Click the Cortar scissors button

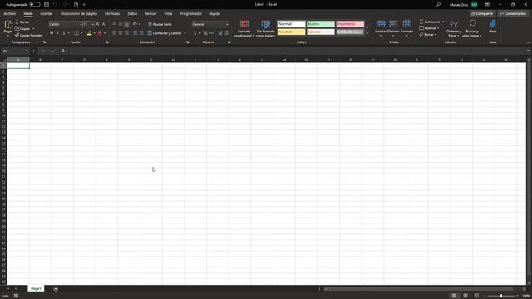(22, 22)
